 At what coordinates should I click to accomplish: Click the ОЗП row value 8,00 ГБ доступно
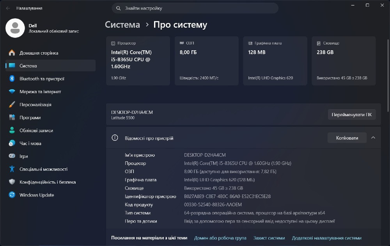pos(230,172)
